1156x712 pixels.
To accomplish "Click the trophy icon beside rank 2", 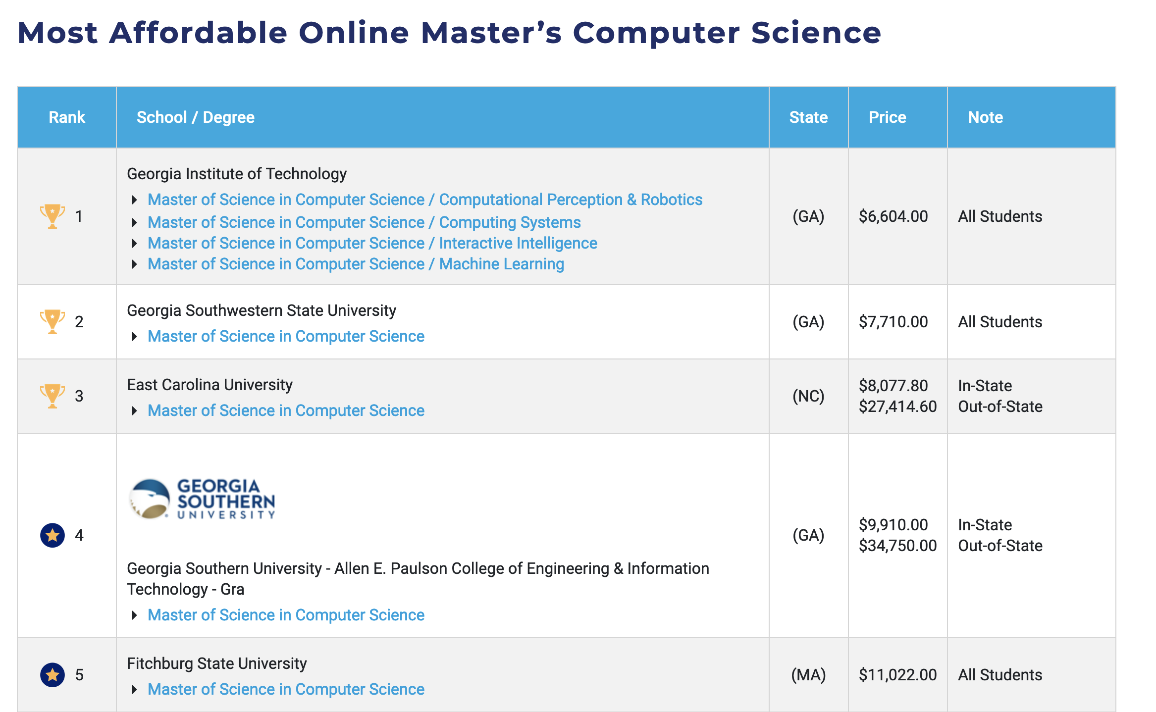I will tap(52, 322).
